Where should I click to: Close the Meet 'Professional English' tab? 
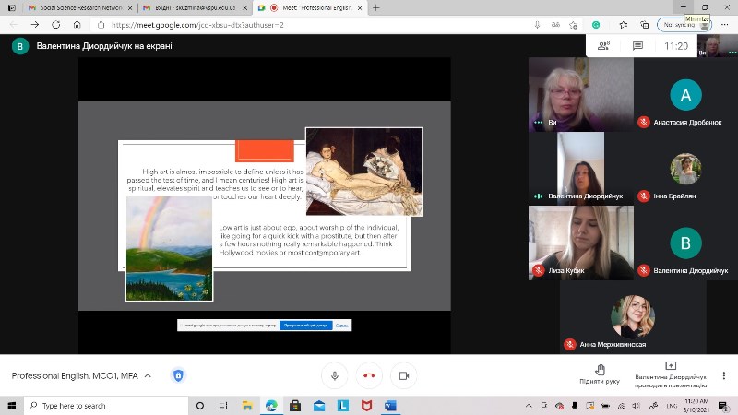click(360, 8)
